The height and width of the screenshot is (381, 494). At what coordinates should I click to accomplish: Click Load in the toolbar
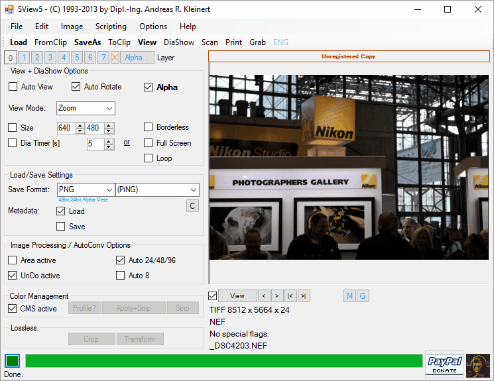[19, 42]
